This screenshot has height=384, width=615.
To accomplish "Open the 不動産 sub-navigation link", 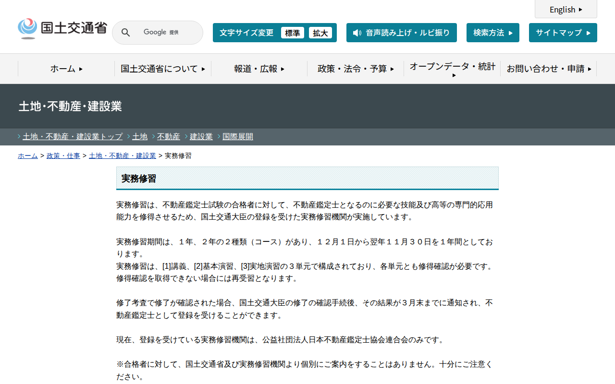I will (169, 137).
